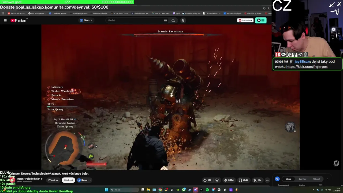Image resolution: width=343 pixels, height=193 pixels.
Task: Open Chrome from the taskbar
Action: click(x=160, y=190)
